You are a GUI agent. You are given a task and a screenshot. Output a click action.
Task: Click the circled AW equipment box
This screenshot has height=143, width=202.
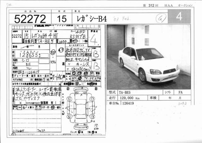click(86, 73)
